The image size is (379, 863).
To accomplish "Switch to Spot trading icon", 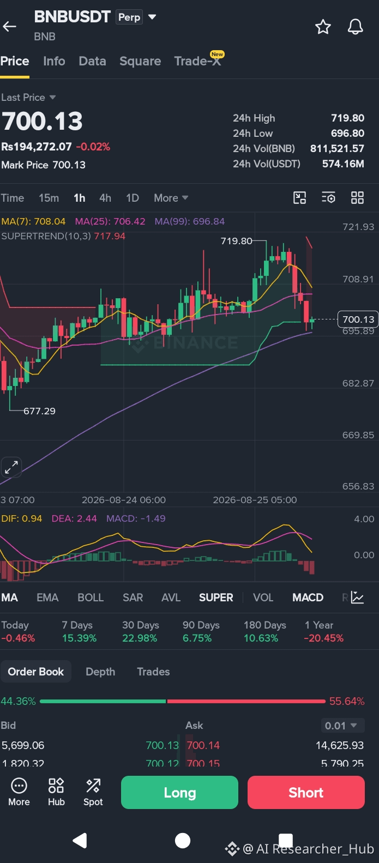I will click(93, 792).
